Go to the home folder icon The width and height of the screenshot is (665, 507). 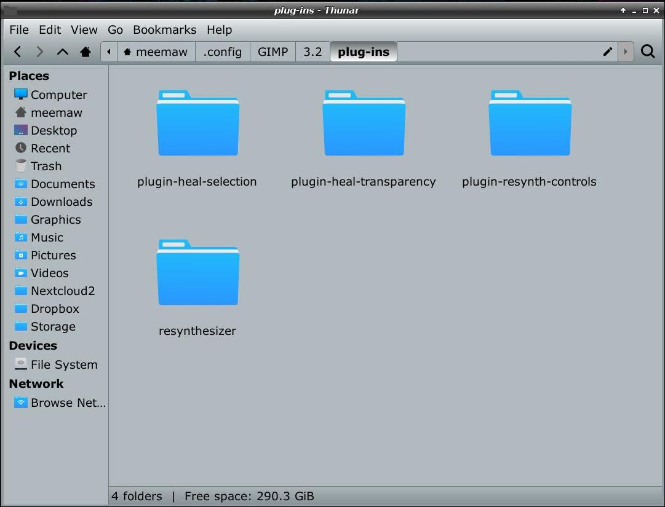pyautogui.click(x=86, y=52)
